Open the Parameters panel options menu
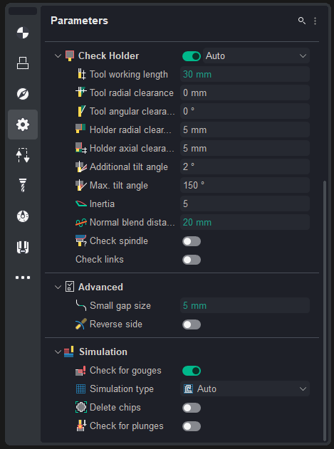This screenshot has height=449, width=334. click(315, 21)
